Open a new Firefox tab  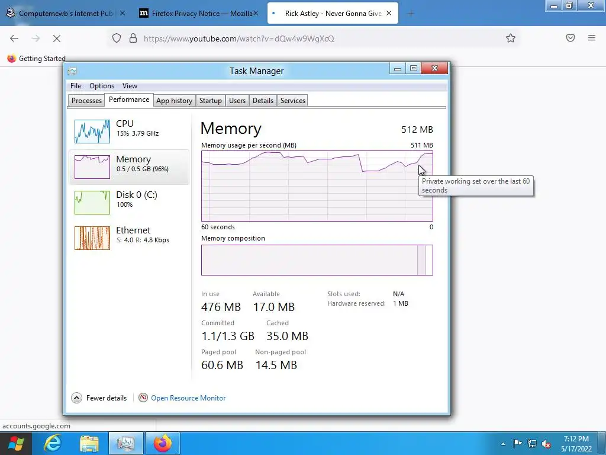tap(411, 14)
